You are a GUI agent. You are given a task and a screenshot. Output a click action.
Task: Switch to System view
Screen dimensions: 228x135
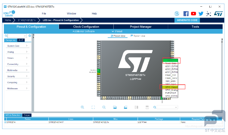pyautogui.click(x=138, y=36)
